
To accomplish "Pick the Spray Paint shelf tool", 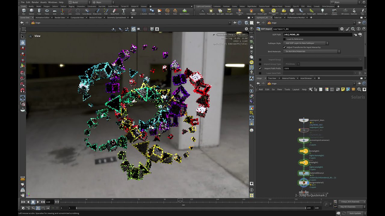I will pyautogui.click(x=115, y=11).
